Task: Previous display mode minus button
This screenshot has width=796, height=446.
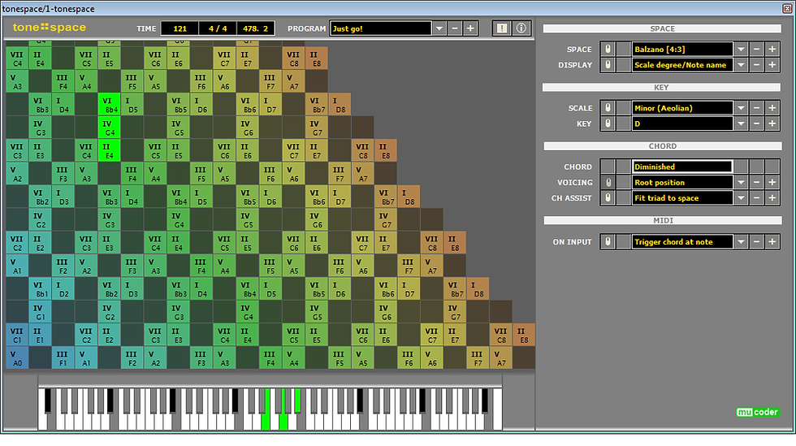Action: pyautogui.click(x=756, y=65)
